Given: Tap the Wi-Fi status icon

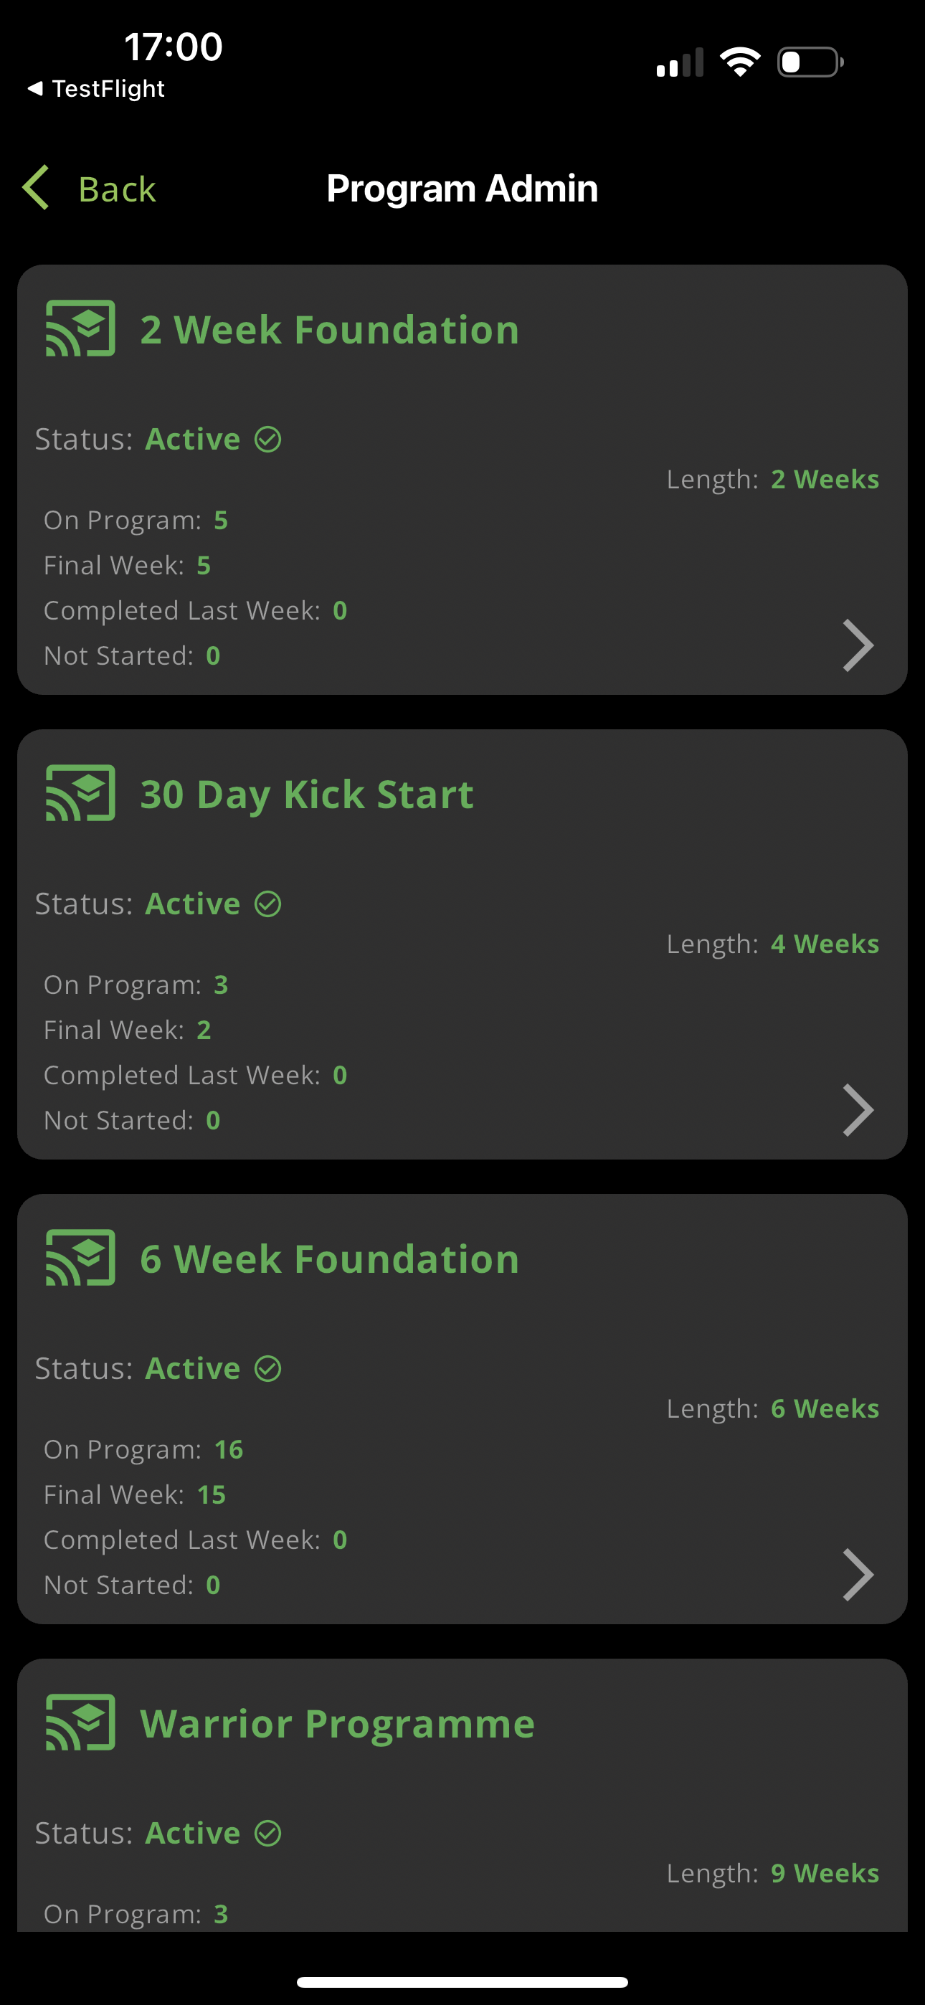Looking at the screenshot, I should 740,62.
